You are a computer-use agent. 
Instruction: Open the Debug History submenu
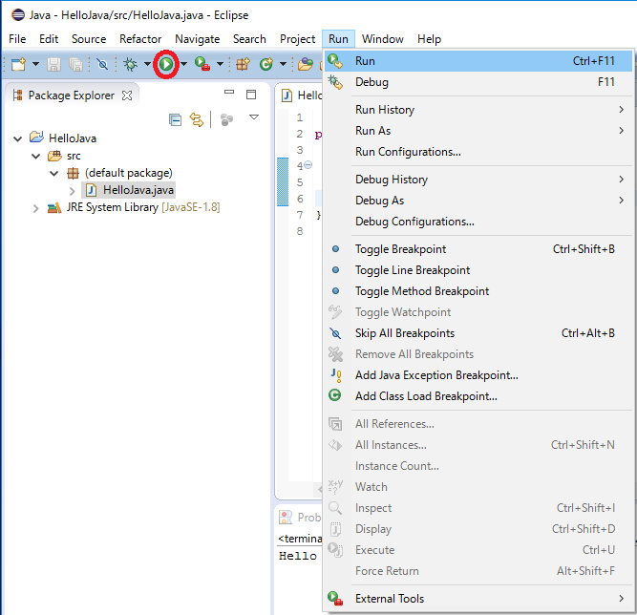pos(478,180)
